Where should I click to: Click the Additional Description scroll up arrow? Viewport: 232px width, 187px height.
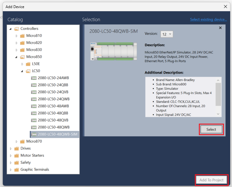pos(218,80)
